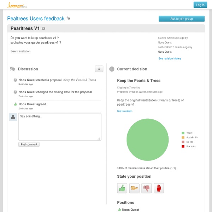Click Ask to join group button

tap(182, 19)
